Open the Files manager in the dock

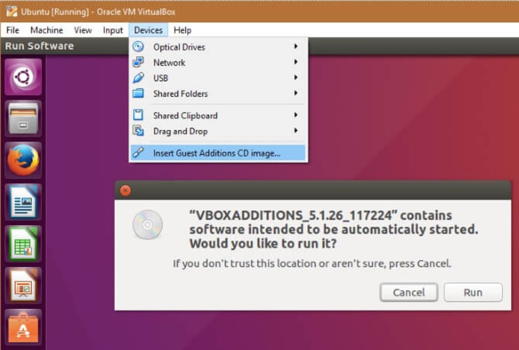(23, 119)
